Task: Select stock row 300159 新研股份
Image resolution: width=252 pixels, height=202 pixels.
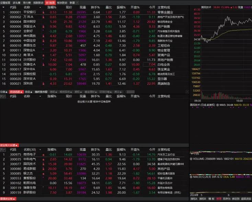Action: (94, 192)
